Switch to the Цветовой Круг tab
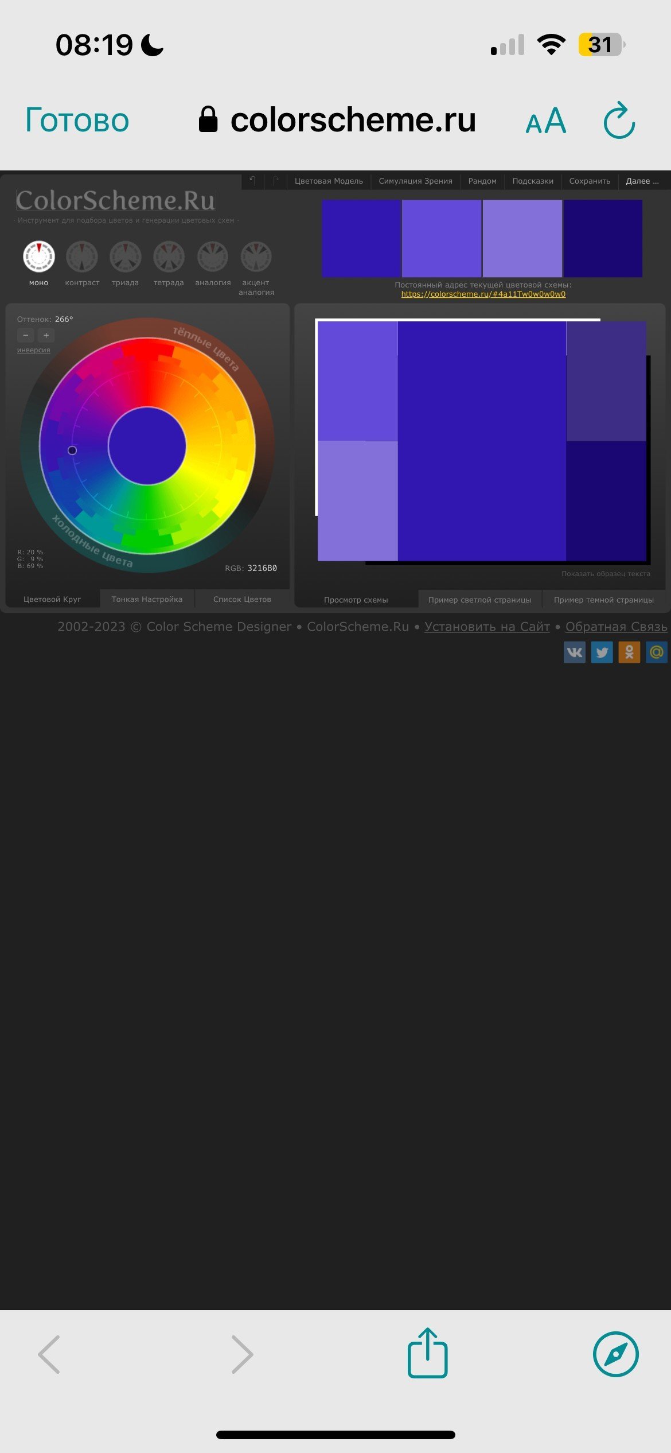This screenshot has width=671, height=1453. pos(52,599)
